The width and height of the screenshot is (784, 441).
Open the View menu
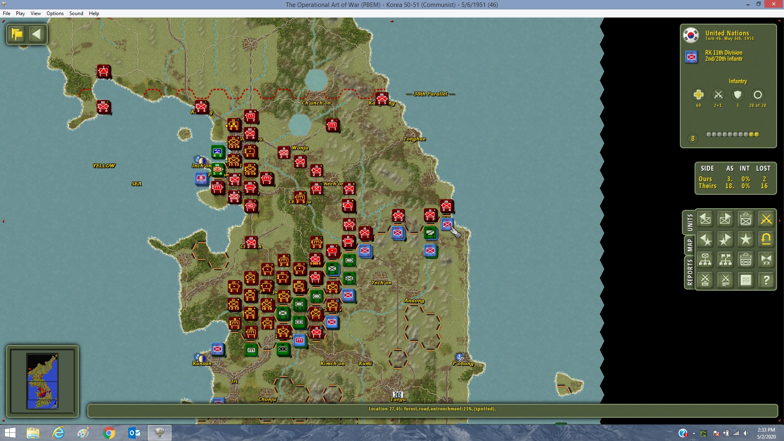tap(36, 13)
